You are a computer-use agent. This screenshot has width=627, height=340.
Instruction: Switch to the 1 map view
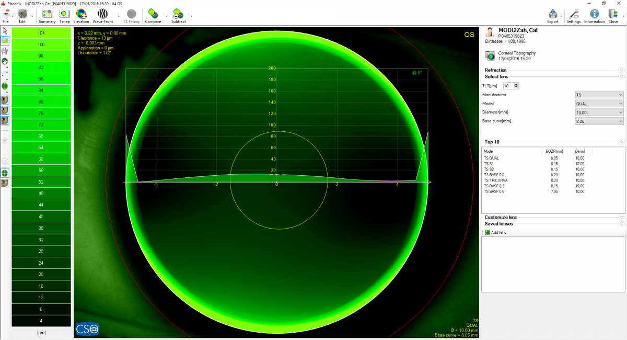coord(64,16)
